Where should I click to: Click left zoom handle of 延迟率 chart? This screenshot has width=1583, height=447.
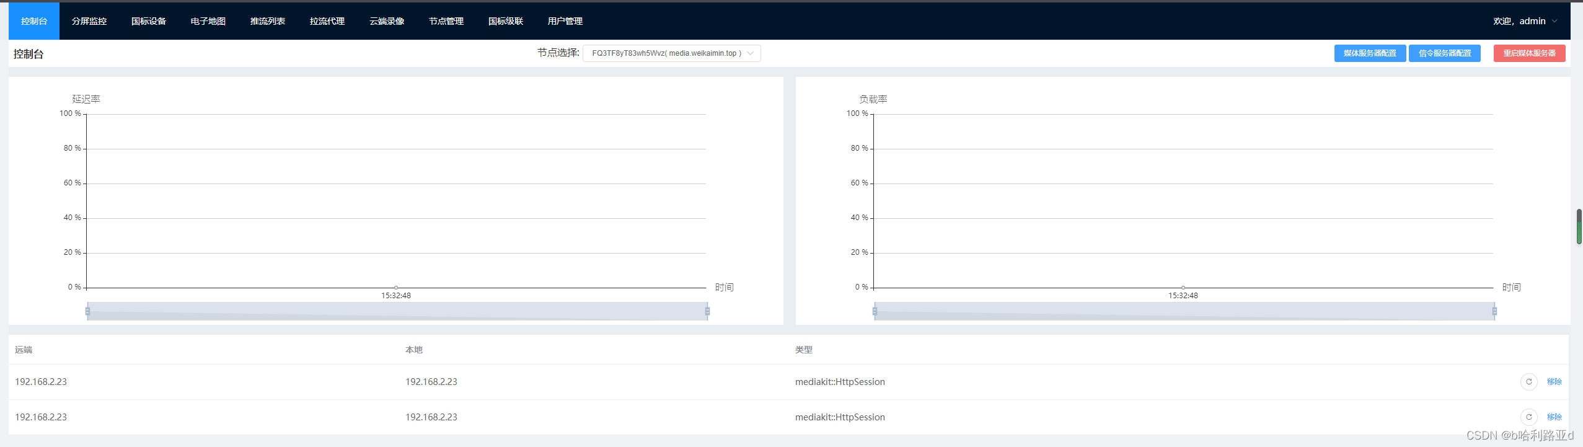coord(87,311)
